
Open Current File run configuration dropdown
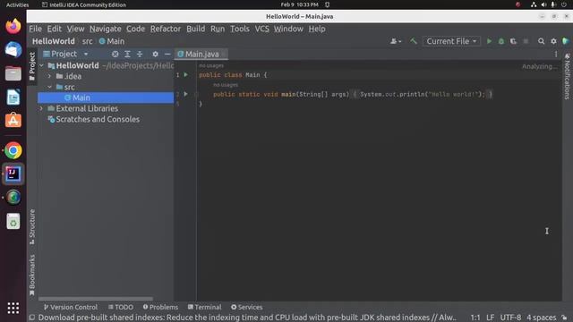point(451,41)
